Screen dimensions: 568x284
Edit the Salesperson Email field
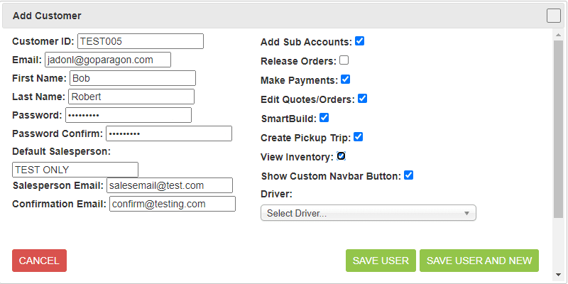click(x=170, y=185)
